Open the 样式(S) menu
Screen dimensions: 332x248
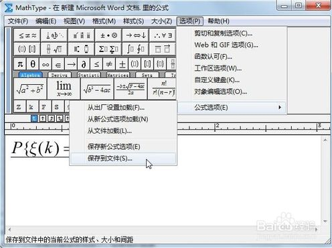[133, 21]
